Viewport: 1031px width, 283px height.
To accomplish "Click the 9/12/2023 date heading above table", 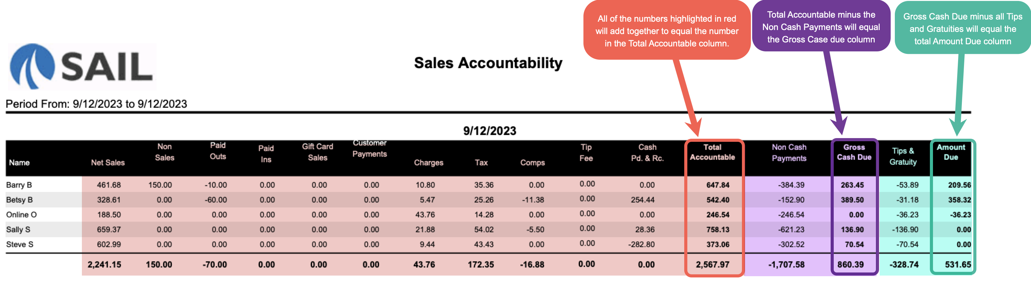I will click(x=489, y=131).
